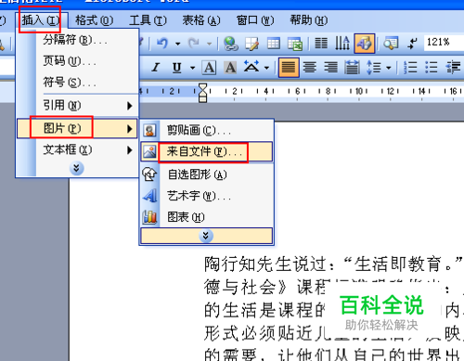Open the Redo history dropdown arrow

210,44
